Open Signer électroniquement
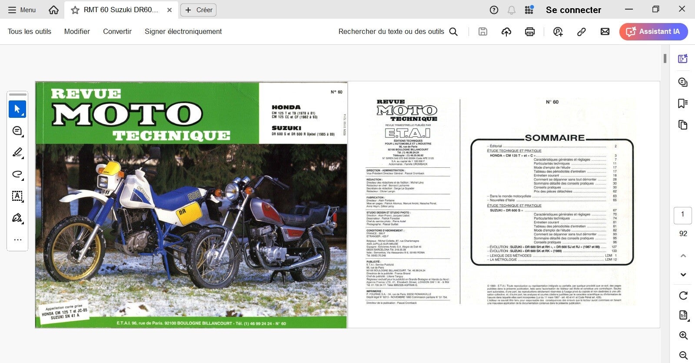Viewport: 695px width, 363px height. [183, 31]
